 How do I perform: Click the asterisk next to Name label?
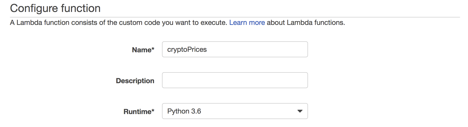[153, 49]
